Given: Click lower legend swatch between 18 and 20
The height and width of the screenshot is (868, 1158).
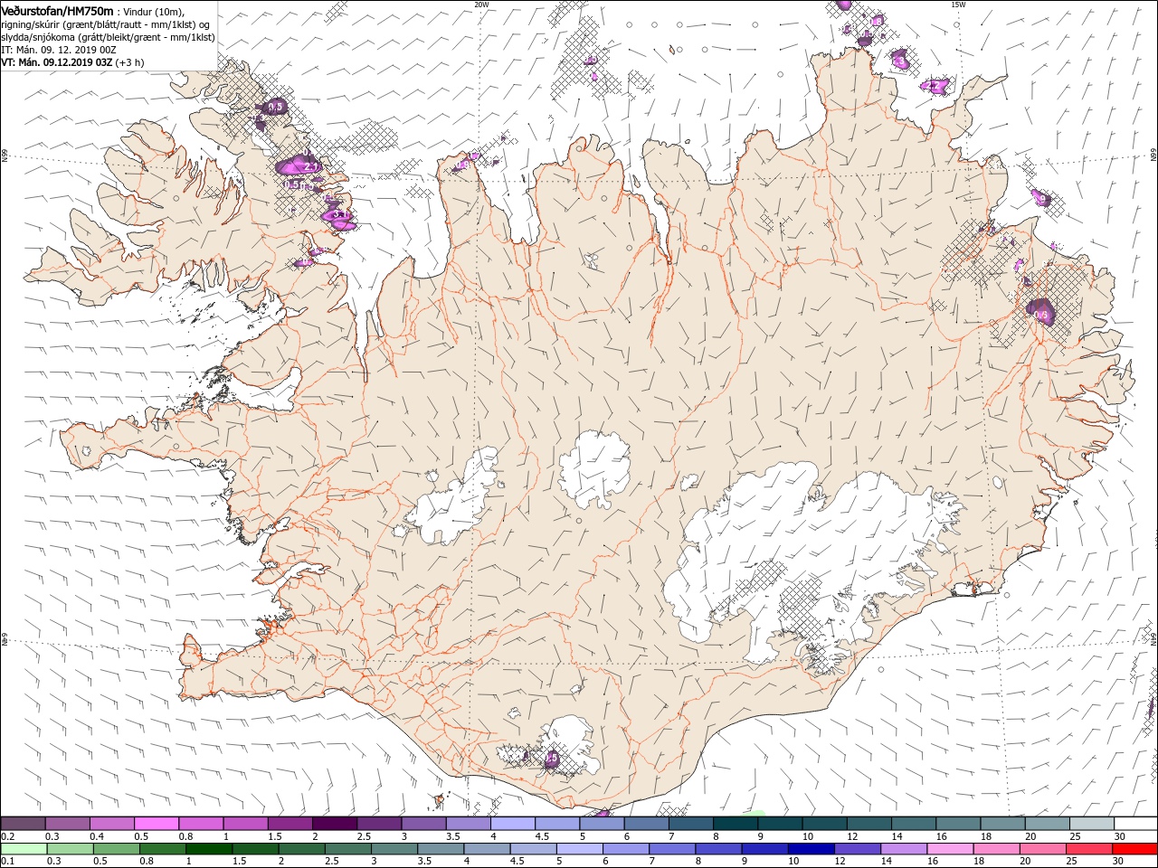Looking at the screenshot, I should tap(996, 850).
